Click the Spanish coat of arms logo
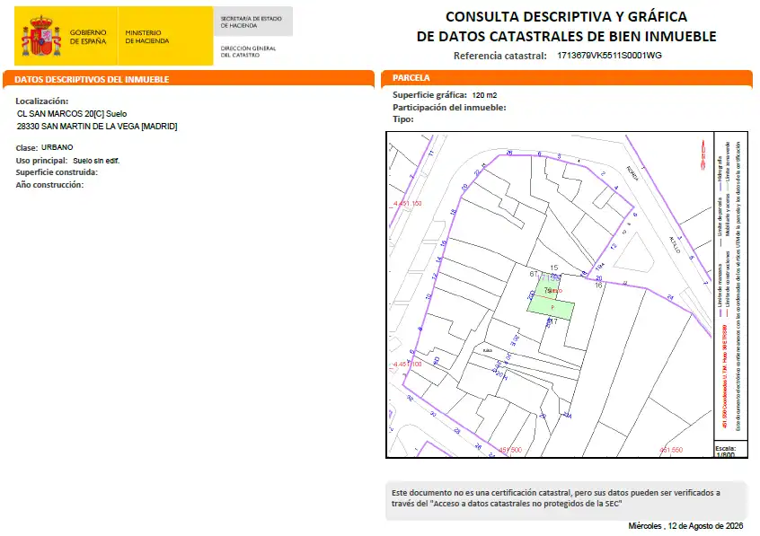The image size is (760, 536). [41, 36]
